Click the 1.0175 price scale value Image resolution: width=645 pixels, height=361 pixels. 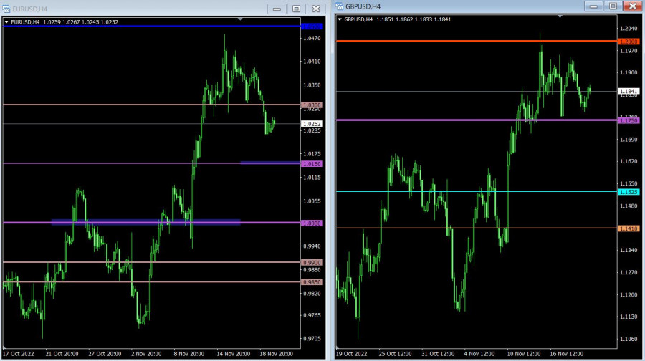[x=312, y=154]
